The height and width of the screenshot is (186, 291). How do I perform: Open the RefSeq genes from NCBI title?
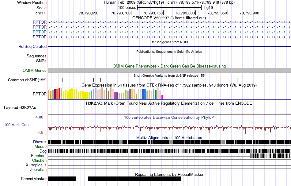tap(169, 42)
